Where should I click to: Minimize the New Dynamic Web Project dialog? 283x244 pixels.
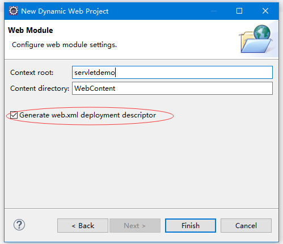pos(214,11)
